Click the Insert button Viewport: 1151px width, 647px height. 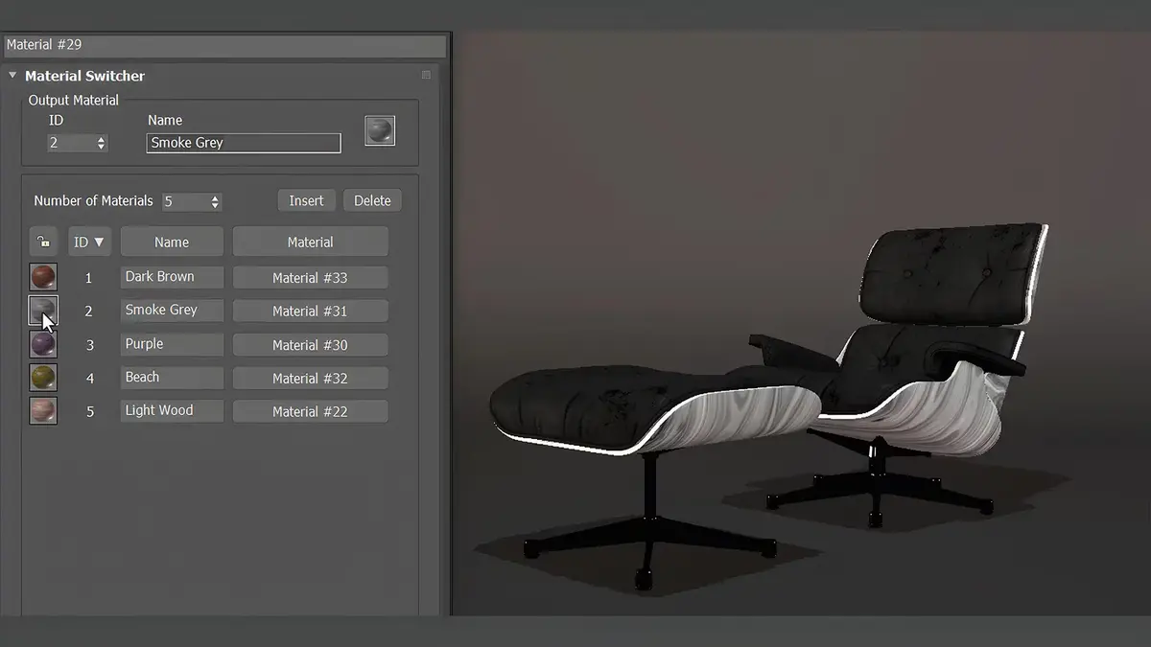coord(306,200)
